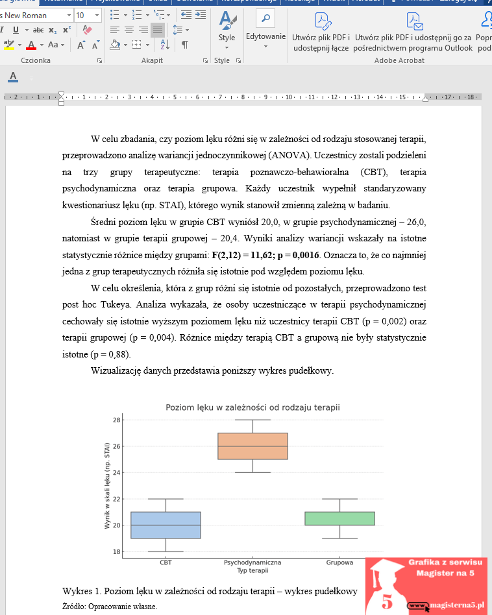Expand the Edytowanie dropdown arrow
Image resolution: width=492 pixels, height=615 pixels.
tap(265, 46)
